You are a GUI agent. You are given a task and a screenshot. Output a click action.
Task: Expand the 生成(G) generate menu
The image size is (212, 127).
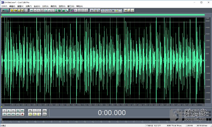(x=37, y=6)
